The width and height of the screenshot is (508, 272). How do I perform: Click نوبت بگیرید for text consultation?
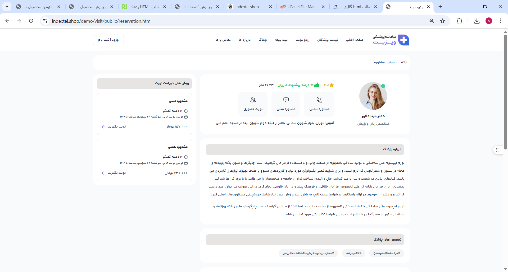(x=114, y=127)
